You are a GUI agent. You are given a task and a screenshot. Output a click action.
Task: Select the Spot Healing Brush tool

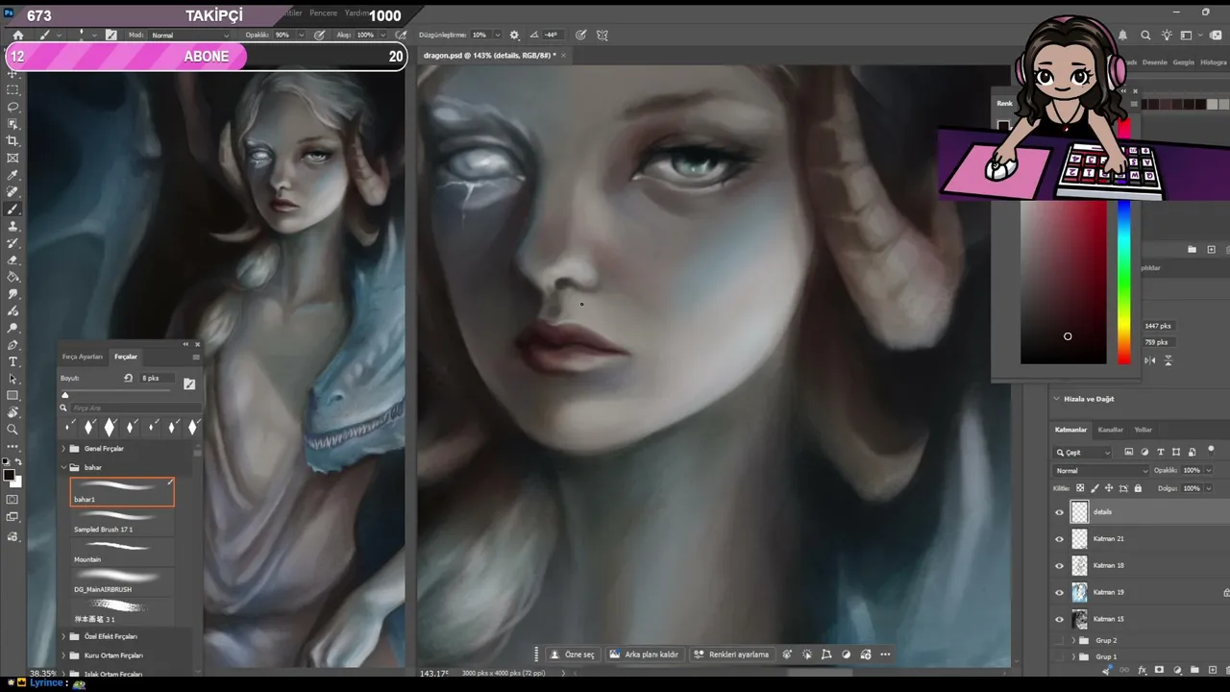point(12,192)
